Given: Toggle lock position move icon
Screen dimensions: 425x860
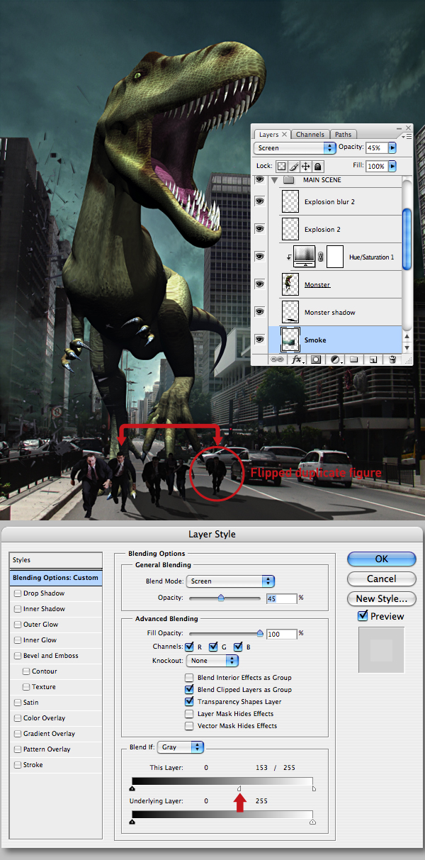Looking at the screenshot, I should click(305, 166).
